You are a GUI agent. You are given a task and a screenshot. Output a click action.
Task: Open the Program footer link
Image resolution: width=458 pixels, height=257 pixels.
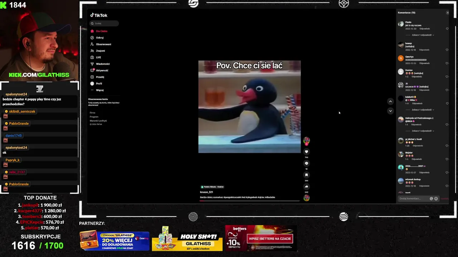tap(94, 117)
